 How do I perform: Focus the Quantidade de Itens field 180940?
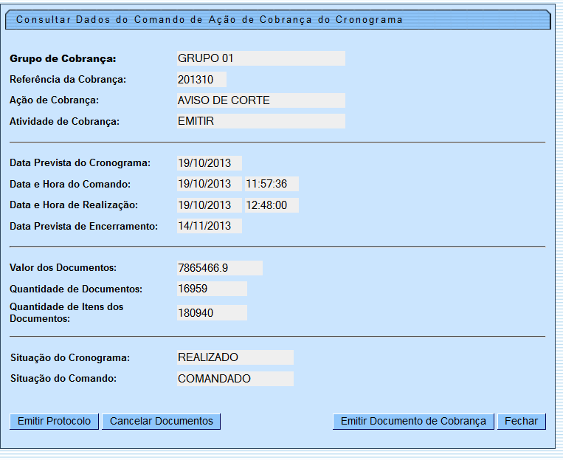[211, 313]
